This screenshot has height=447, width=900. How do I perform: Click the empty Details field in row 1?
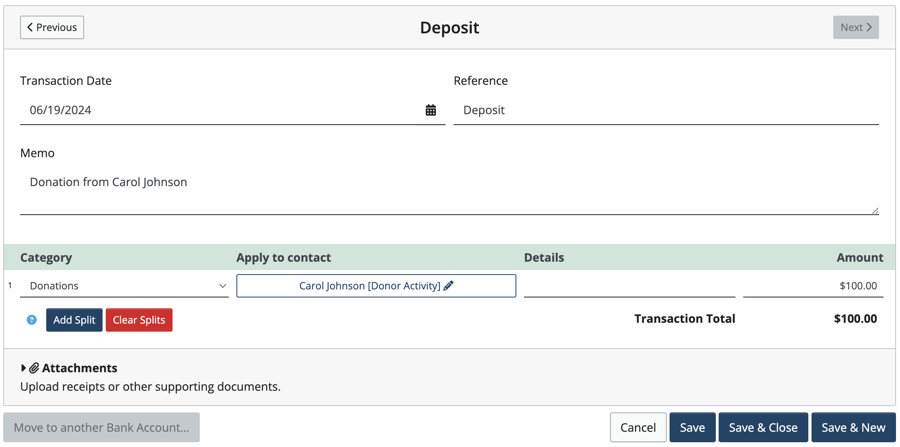point(629,286)
